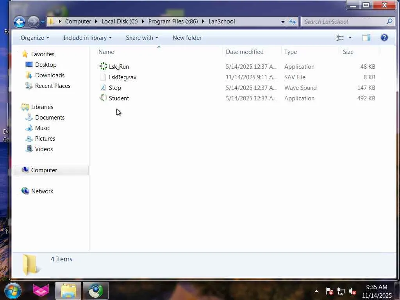Click the folder icon in address bar
The image size is (400, 300).
pos(51,21)
